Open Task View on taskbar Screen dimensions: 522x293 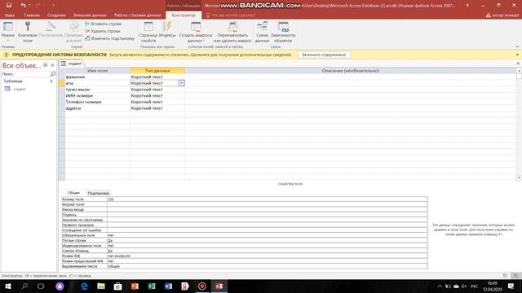pos(41,286)
